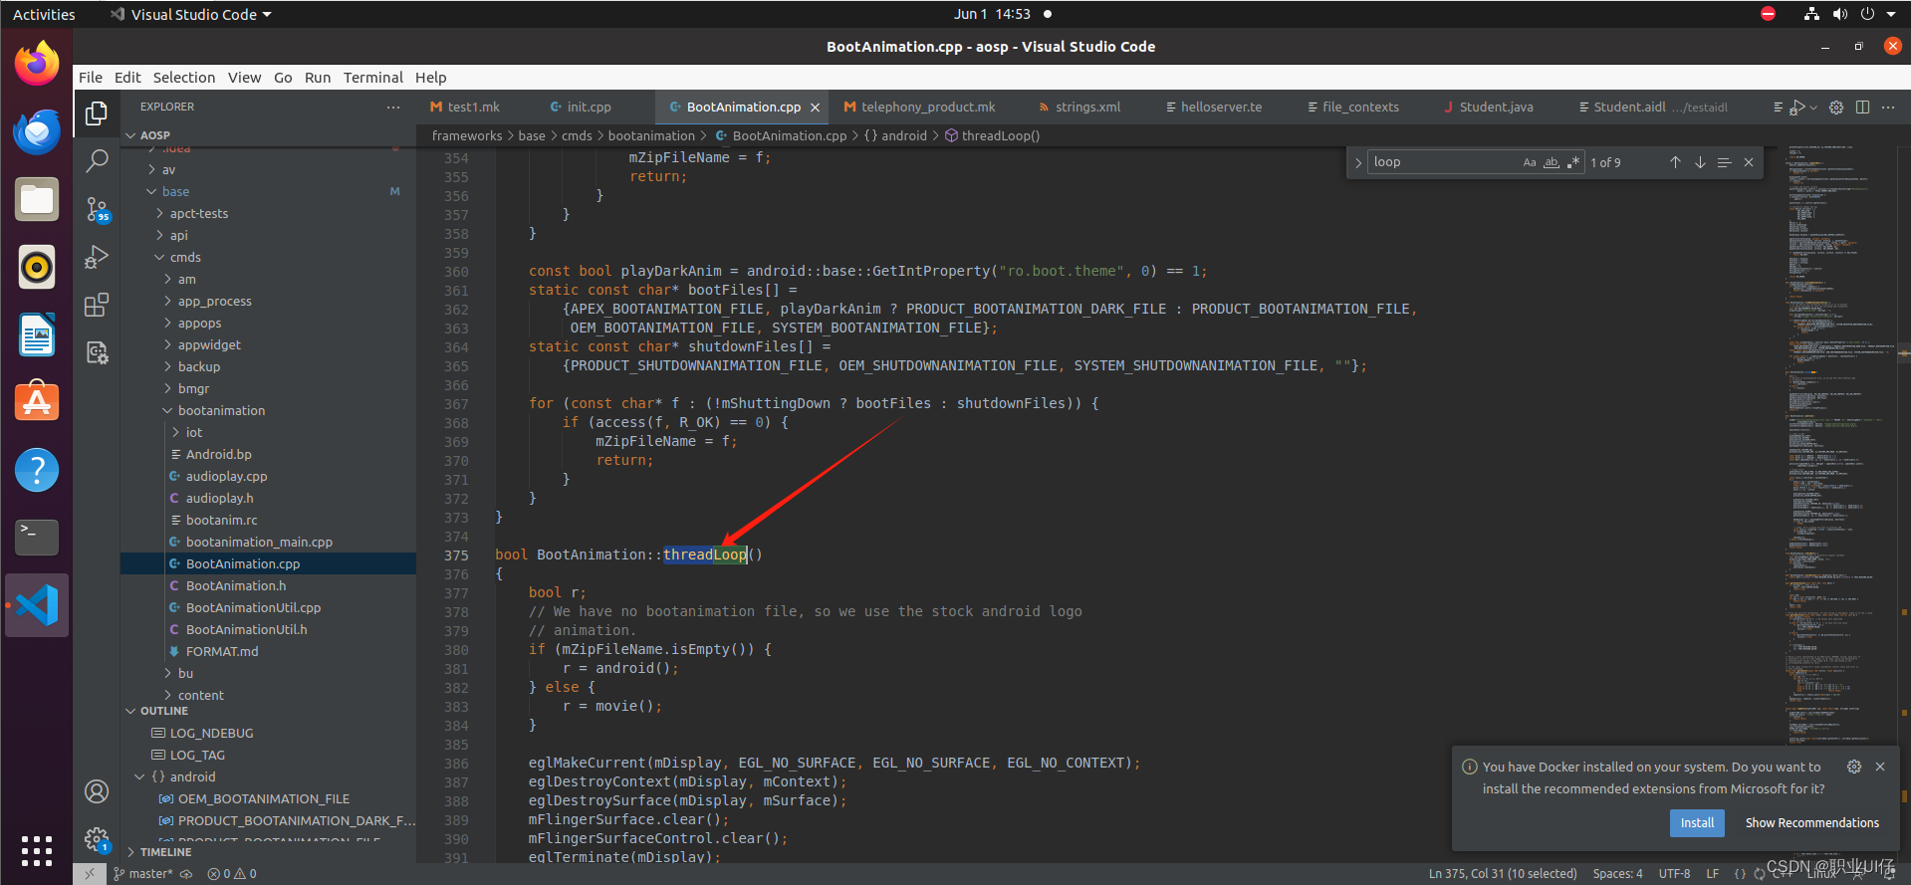The image size is (1911, 885).
Task: Click the run or debug play icon
Action: pyautogui.click(x=1797, y=107)
